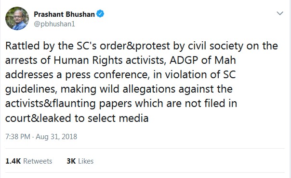Click the blue verified checkmark badge
Screen dimensions: 291x178
pyautogui.click(x=100, y=14)
